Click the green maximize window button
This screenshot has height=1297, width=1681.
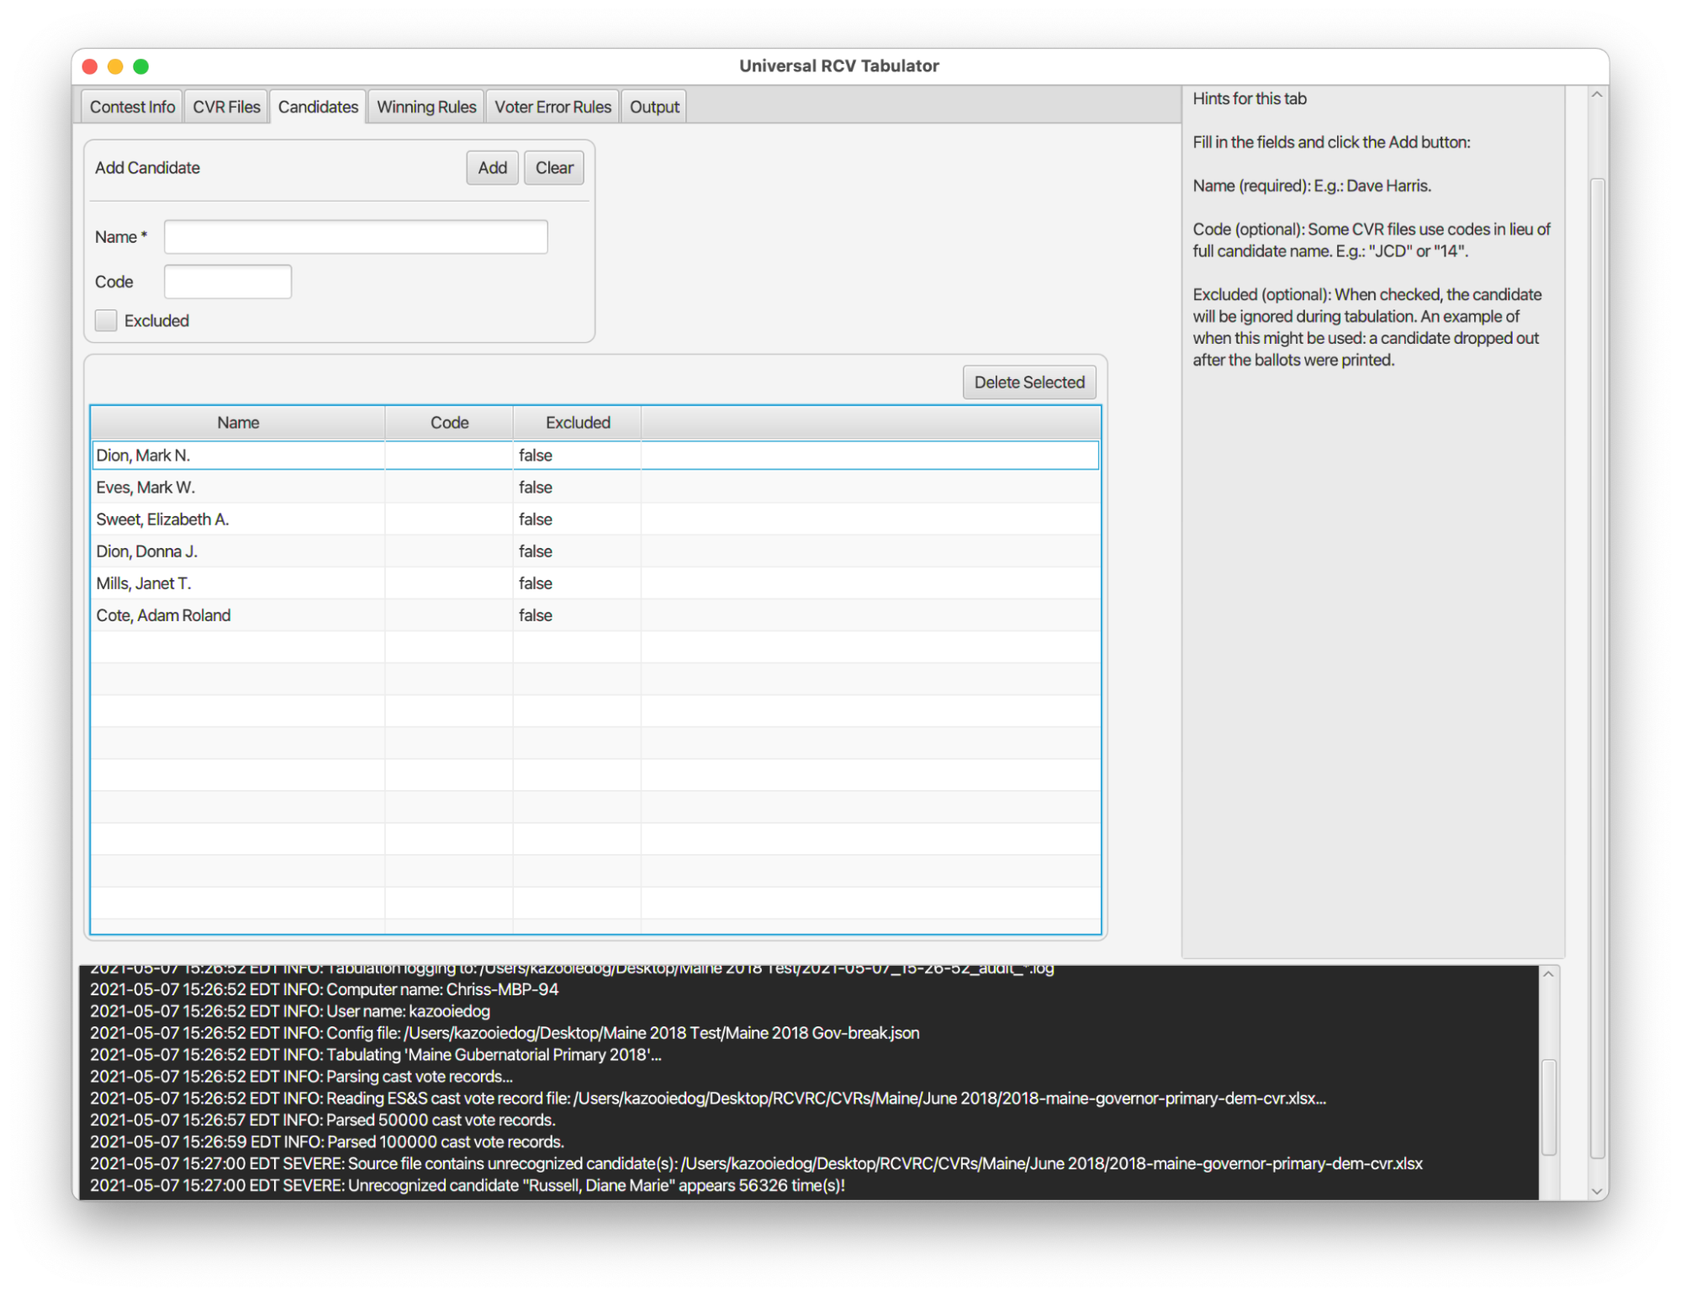(141, 66)
